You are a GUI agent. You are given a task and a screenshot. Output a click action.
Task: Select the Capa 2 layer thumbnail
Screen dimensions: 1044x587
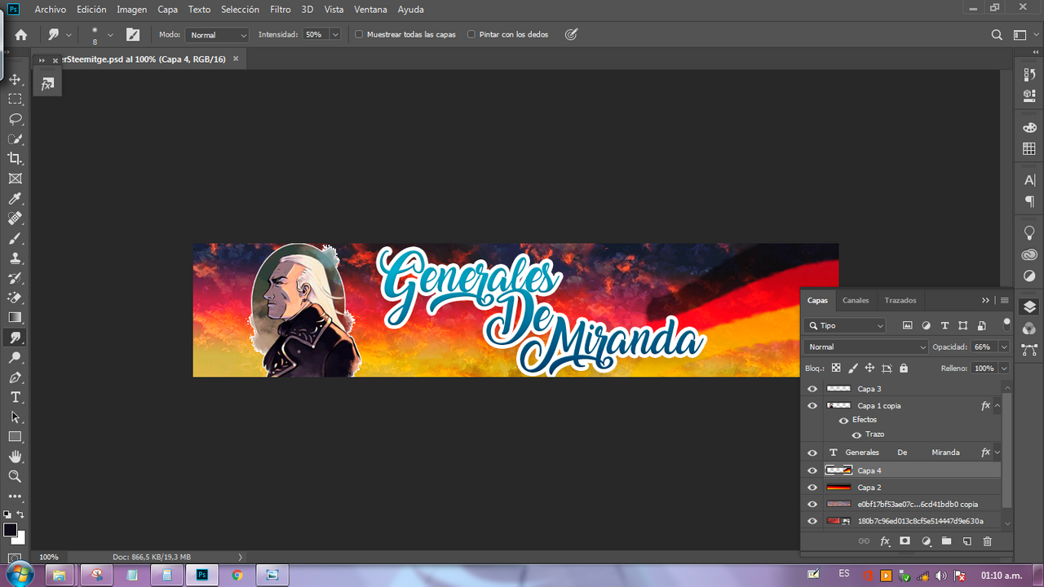[x=838, y=488]
